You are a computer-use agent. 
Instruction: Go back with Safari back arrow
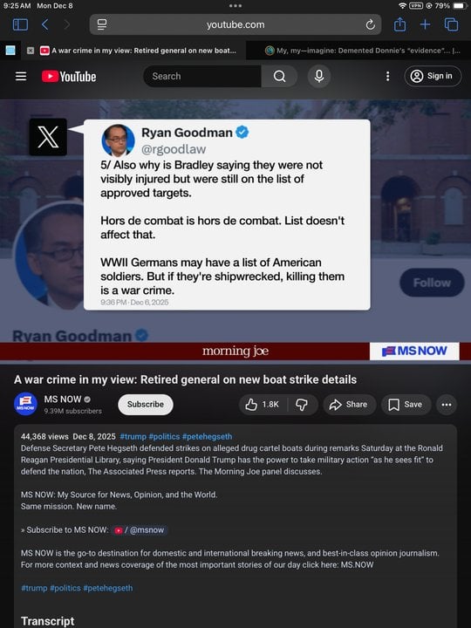coord(44,24)
